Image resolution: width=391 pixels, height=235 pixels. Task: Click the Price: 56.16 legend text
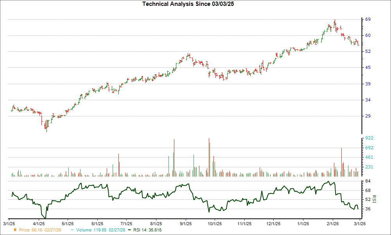31,230
